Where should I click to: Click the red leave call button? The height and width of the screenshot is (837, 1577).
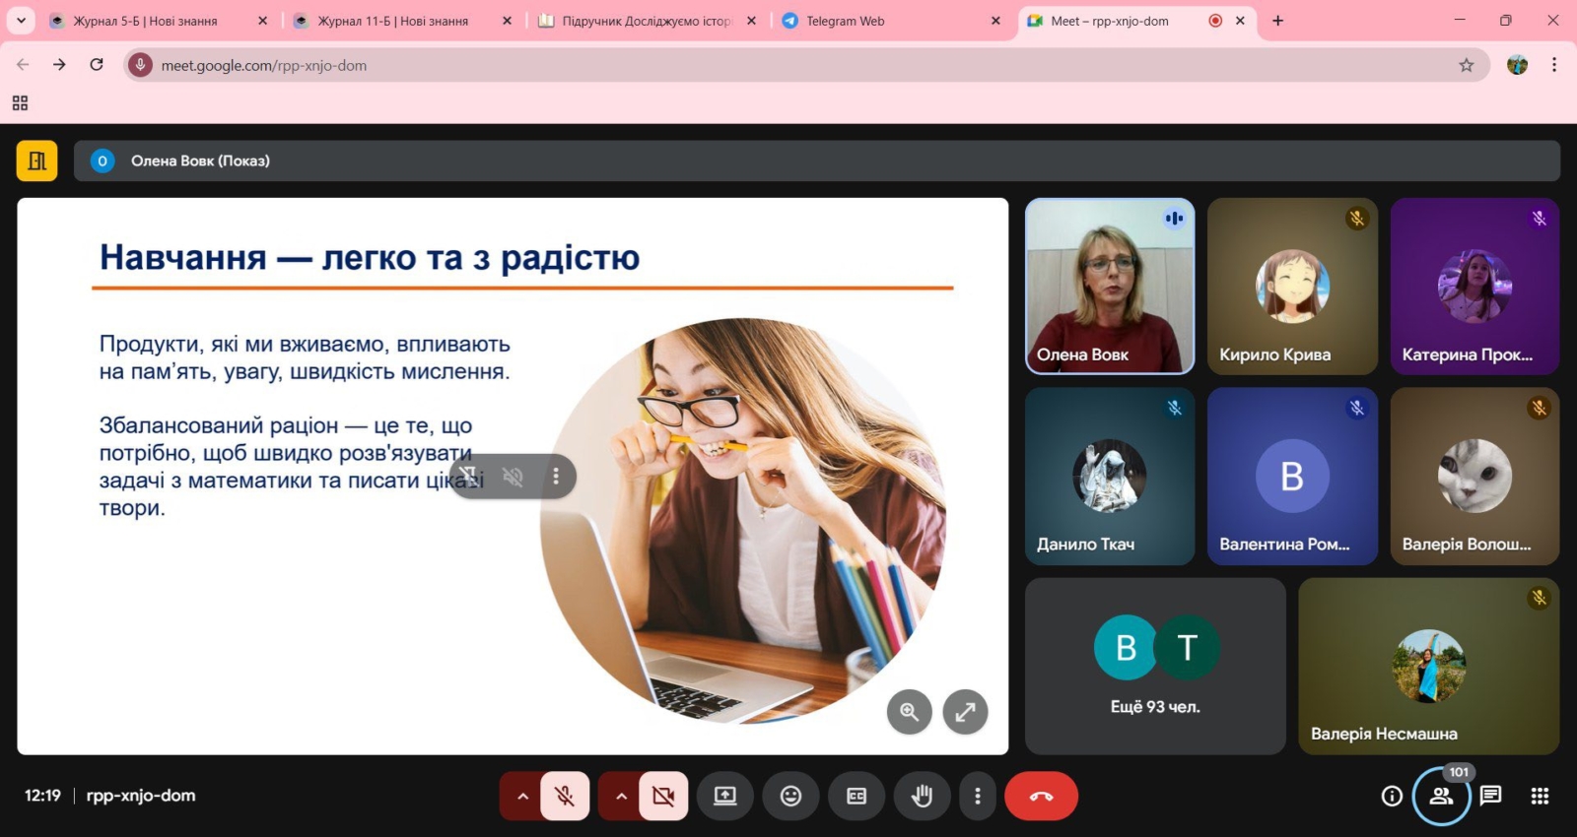coord(1041,796)
